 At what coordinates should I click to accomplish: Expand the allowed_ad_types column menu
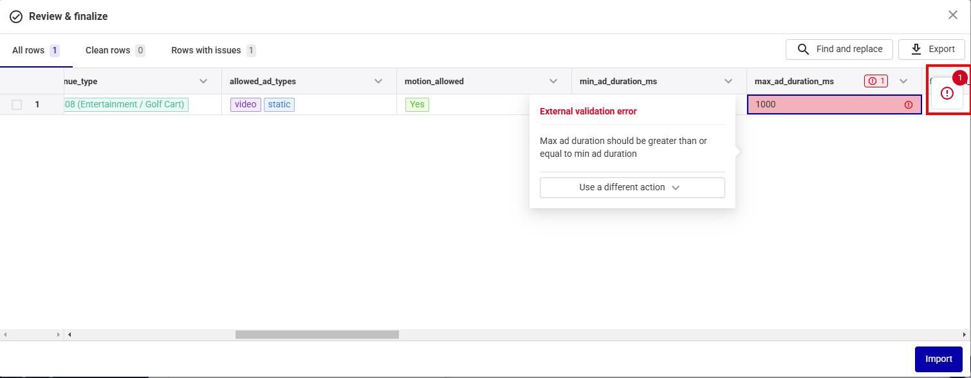[378, 81]
